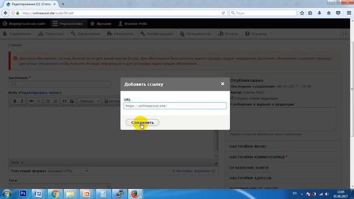Insert a numbered list in the editor
This screenshot has height=199, width=354.
pyautogui.click(x=55, y=101)
